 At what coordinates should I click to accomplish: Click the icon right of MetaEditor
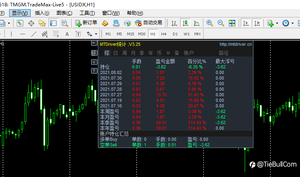116,23
